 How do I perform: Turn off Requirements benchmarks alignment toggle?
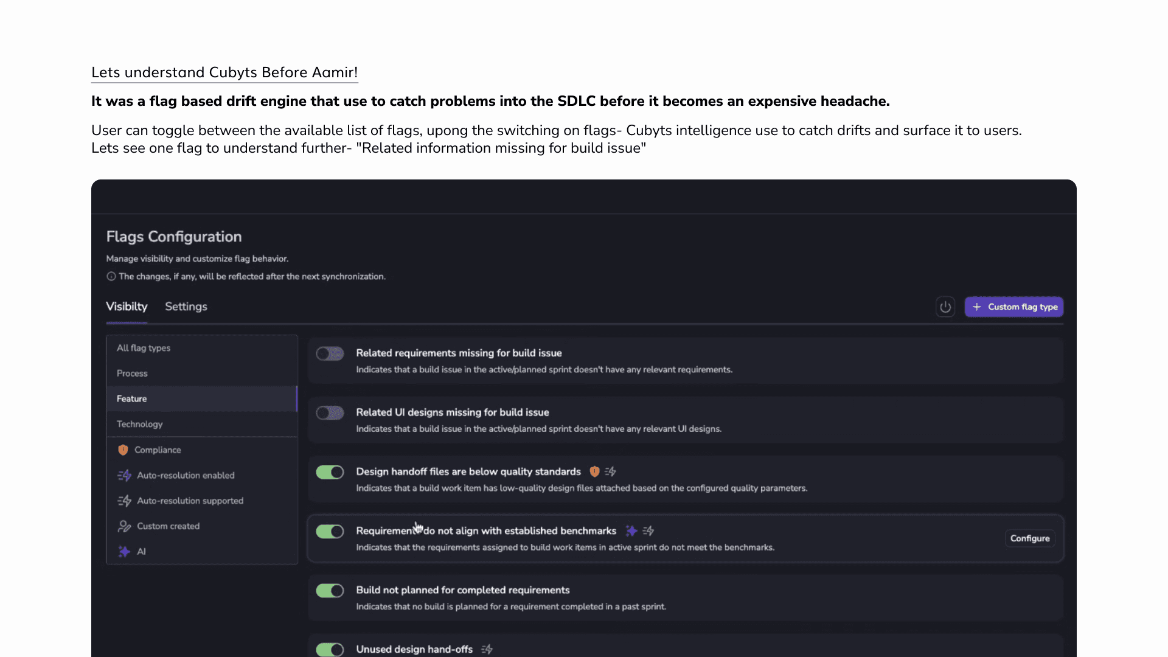click(330, 532)
